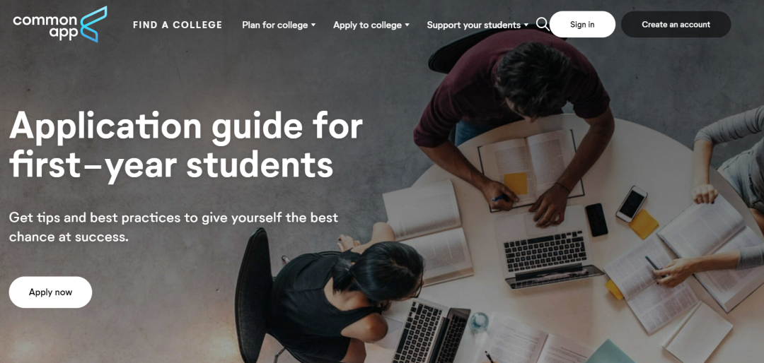764x363 pixels.
Task: Click the tips and best practices subtitle text
Action: (x=173, y=227)
